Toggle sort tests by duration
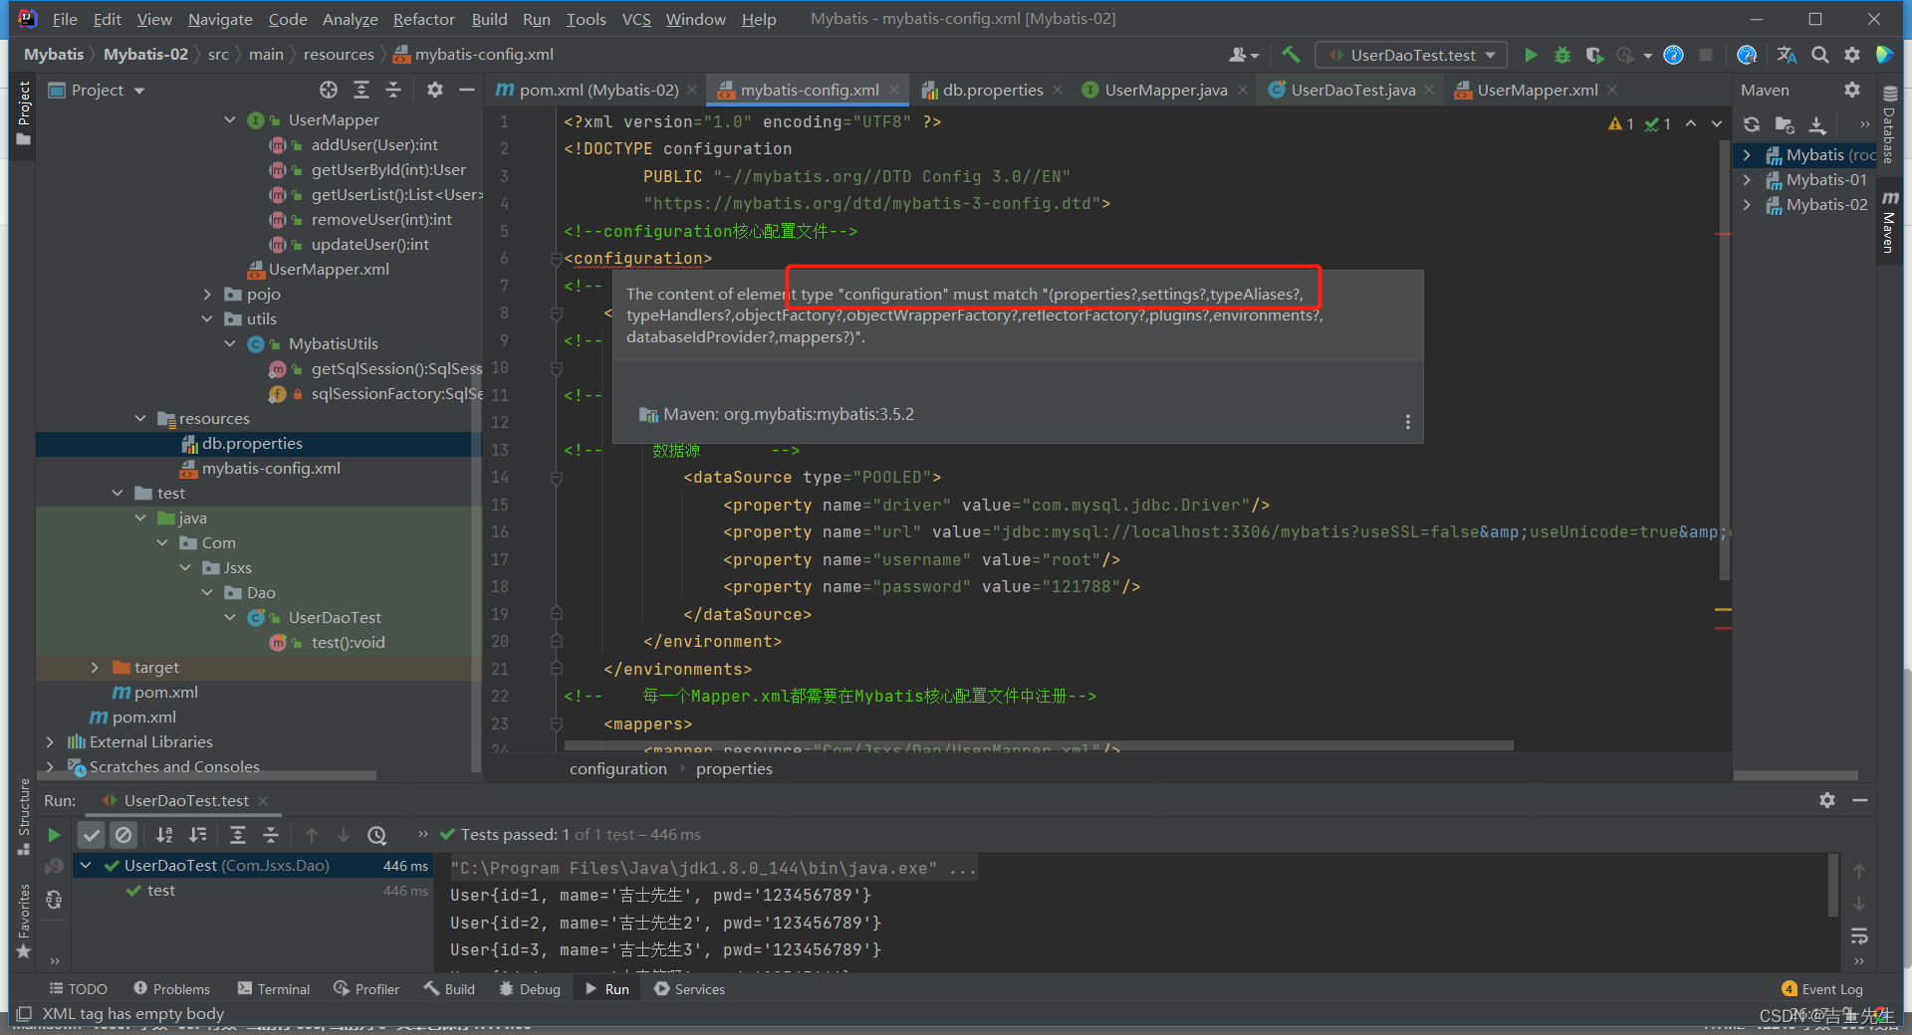Screen dimensions: 1912x1035 coord(198,835)
